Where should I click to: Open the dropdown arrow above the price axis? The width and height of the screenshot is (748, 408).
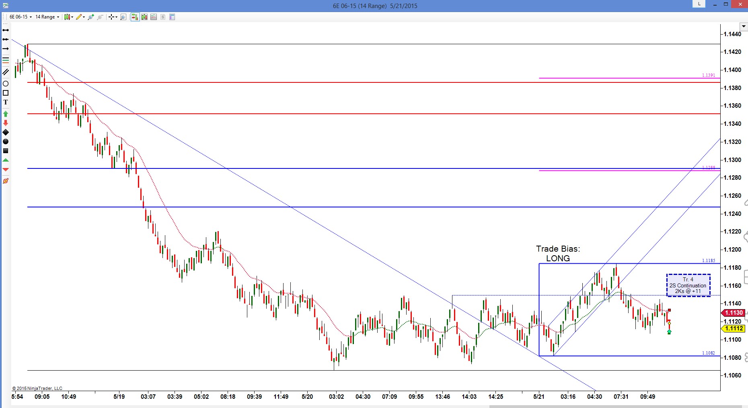pos(744,27)
